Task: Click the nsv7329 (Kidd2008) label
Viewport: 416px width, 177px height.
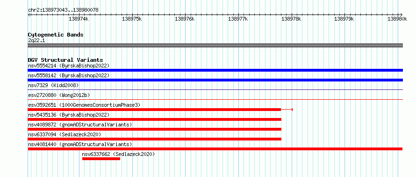Action: tap(53, 85)
